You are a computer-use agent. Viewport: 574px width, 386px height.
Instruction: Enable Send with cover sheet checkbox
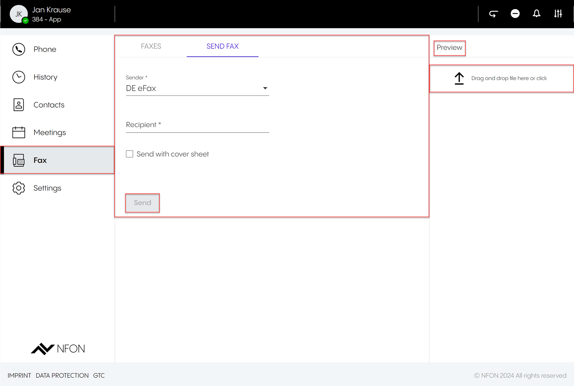pos(130,154)
